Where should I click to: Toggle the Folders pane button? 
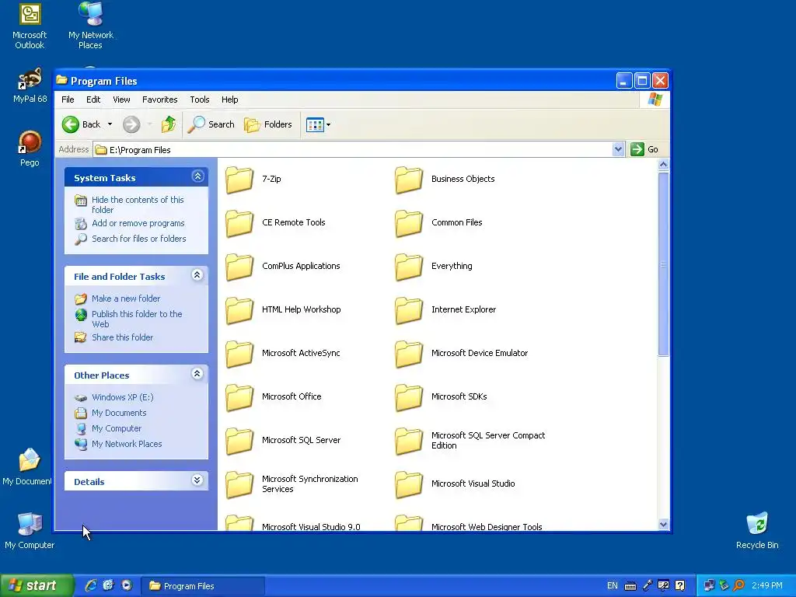pyautogui.click(x=268, y=124)
